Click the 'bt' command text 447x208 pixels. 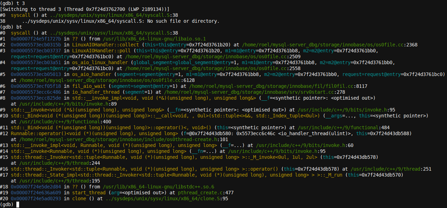click(x=19, y=27)
